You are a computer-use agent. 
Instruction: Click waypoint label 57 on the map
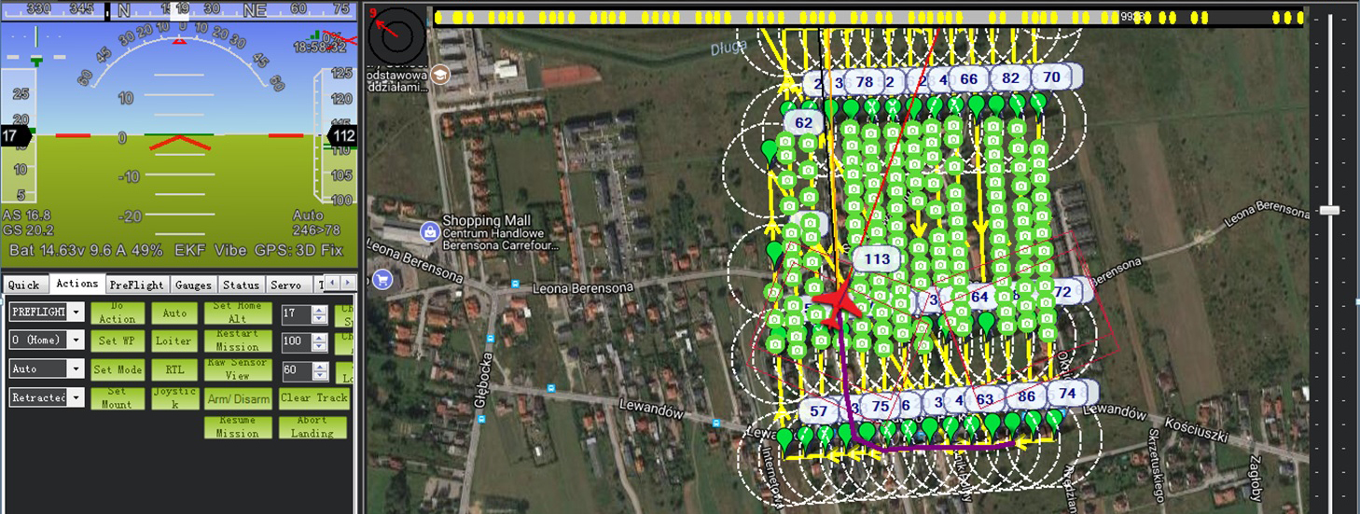(818, 411)
